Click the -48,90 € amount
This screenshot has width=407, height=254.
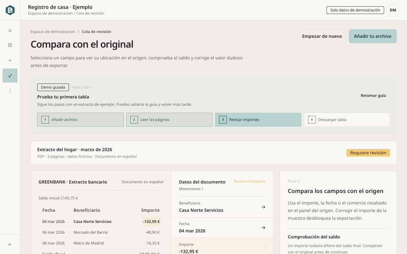(x=153, y=232)
